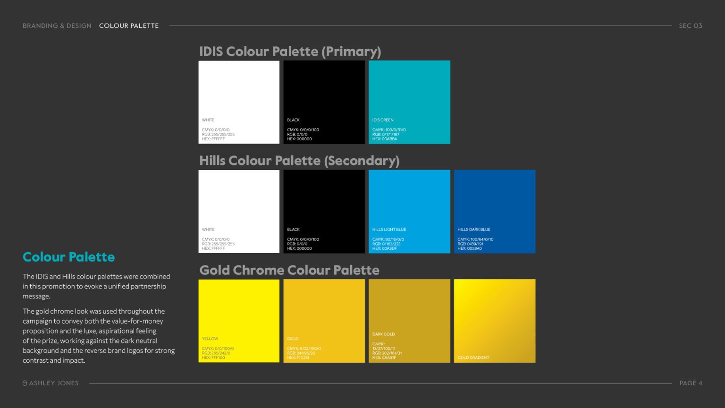Screen dimensions: 725x408
Task: Click the "PAGE 4" page number
Action: point(691,383)
